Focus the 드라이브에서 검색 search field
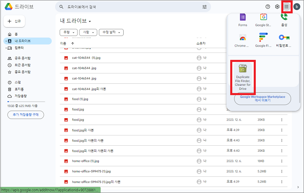304x193 pixels. pos(133,7)
